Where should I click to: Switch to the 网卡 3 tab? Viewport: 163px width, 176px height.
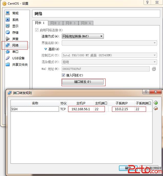[x=71, y=23]
